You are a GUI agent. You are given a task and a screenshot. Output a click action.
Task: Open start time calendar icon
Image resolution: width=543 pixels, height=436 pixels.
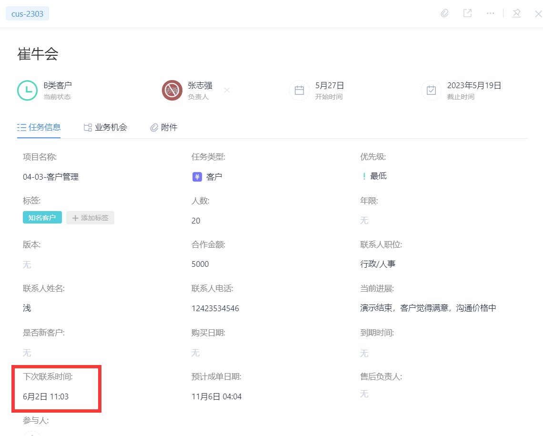(299, 91)
